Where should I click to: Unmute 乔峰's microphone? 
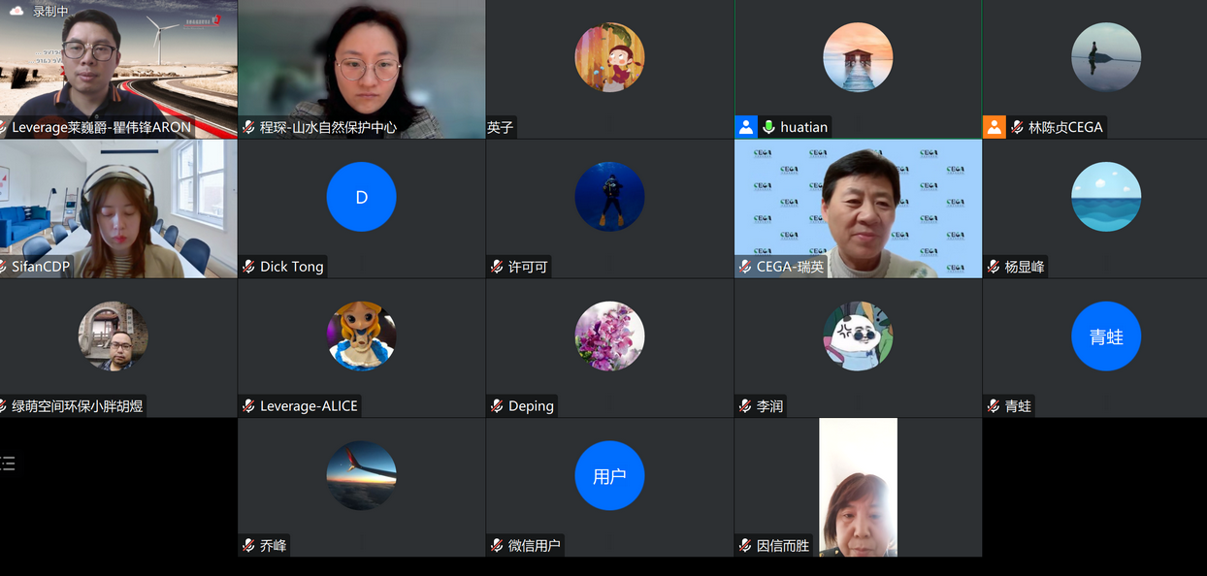[246, 545]
